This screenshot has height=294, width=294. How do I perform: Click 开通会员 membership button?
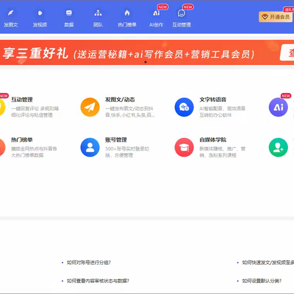276,17
